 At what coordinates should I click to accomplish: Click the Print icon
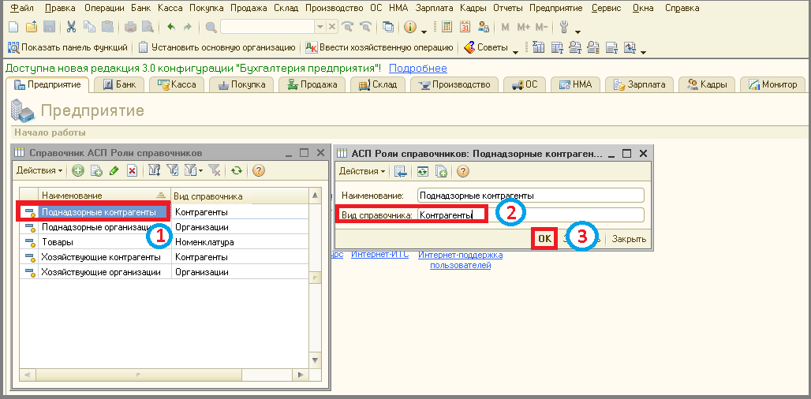tap(131, 27)
